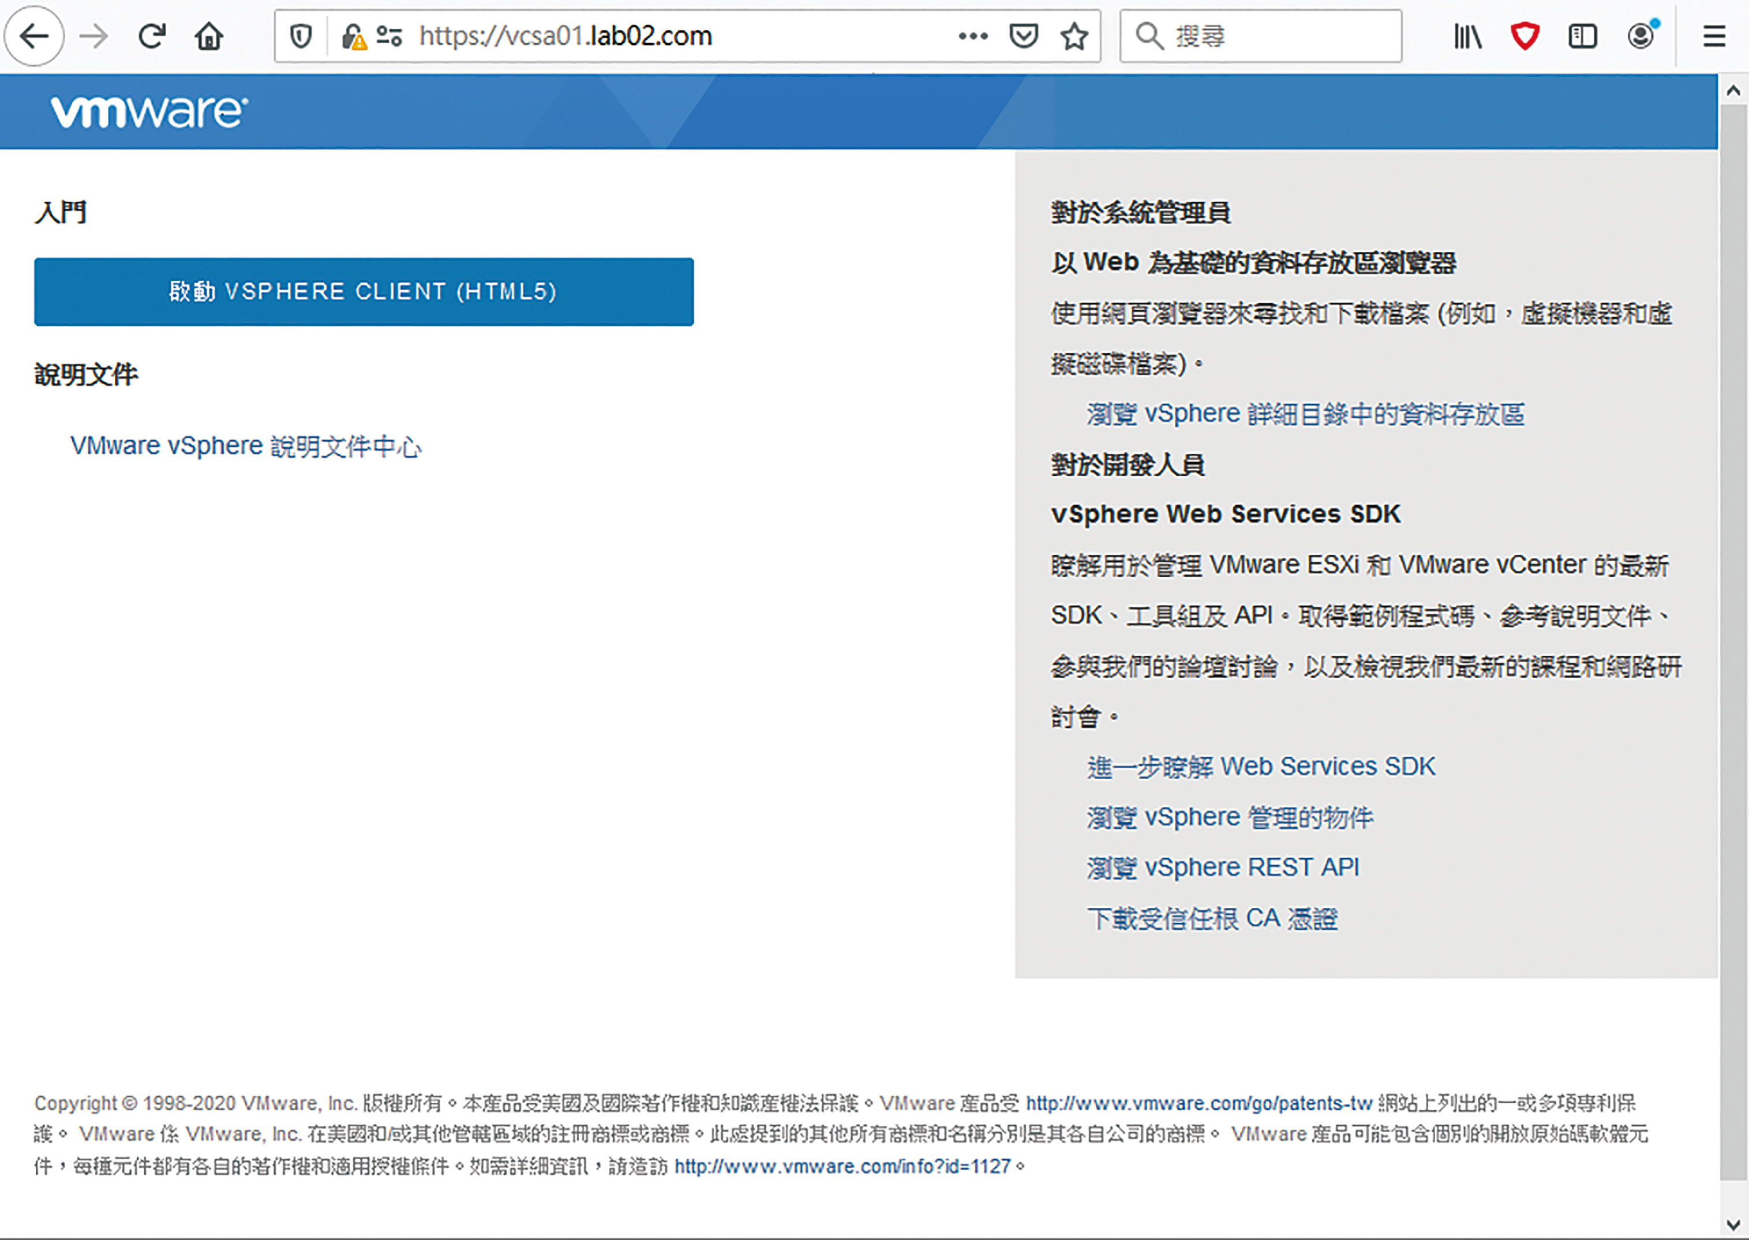
Task: Click the 對於系統管理員 heading
Action: [x=1140, y=212]
